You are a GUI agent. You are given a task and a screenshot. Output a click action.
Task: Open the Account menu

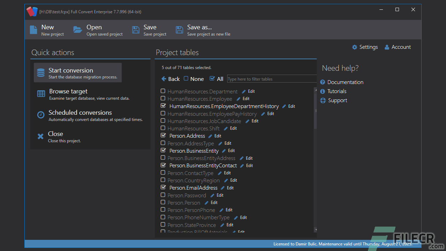397,47
